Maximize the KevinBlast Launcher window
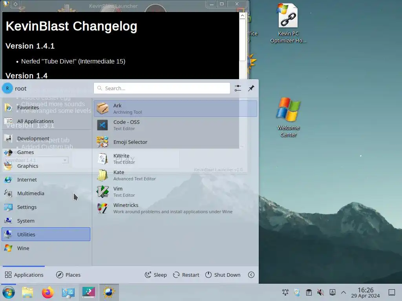402x301 pixels. point(222,4)
